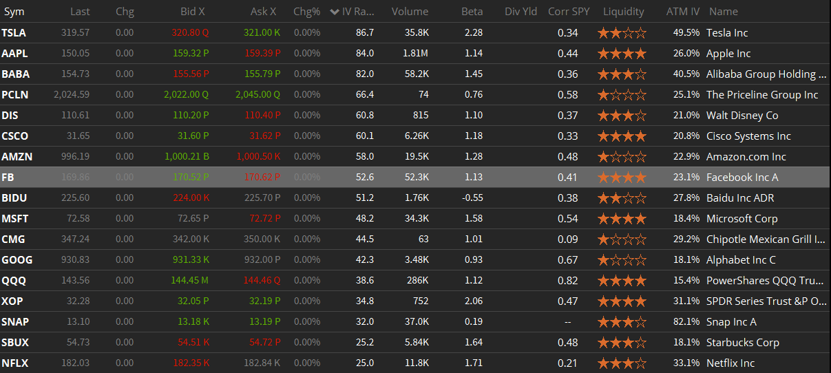The height and width of the screenshot is (373, 831).
Task: Click the Liquidity column header
Action: 623,12
